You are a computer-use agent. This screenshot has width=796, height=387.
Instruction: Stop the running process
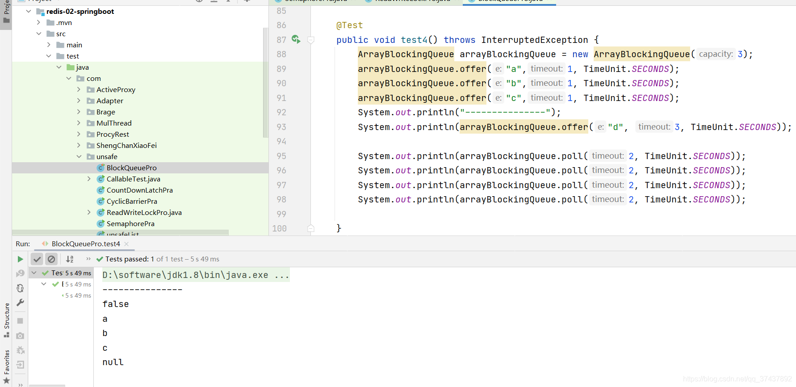20,321
